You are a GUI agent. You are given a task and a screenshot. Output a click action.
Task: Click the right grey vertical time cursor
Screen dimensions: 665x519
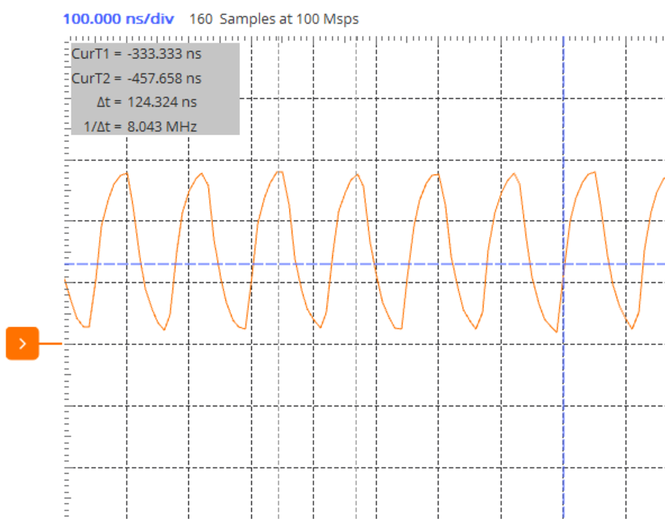(356, 415)
